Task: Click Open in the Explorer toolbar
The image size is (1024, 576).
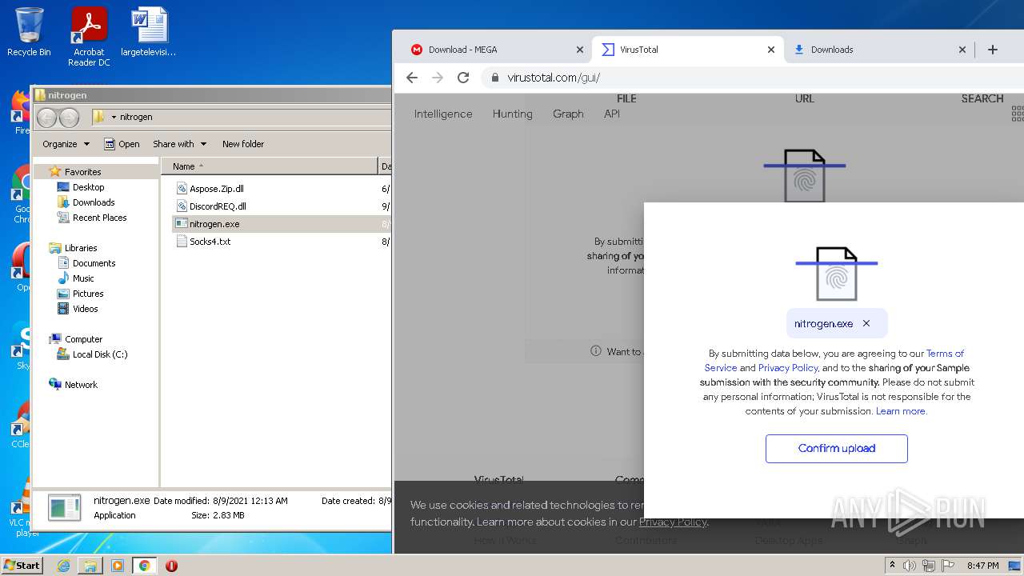Action: (122, 144)
